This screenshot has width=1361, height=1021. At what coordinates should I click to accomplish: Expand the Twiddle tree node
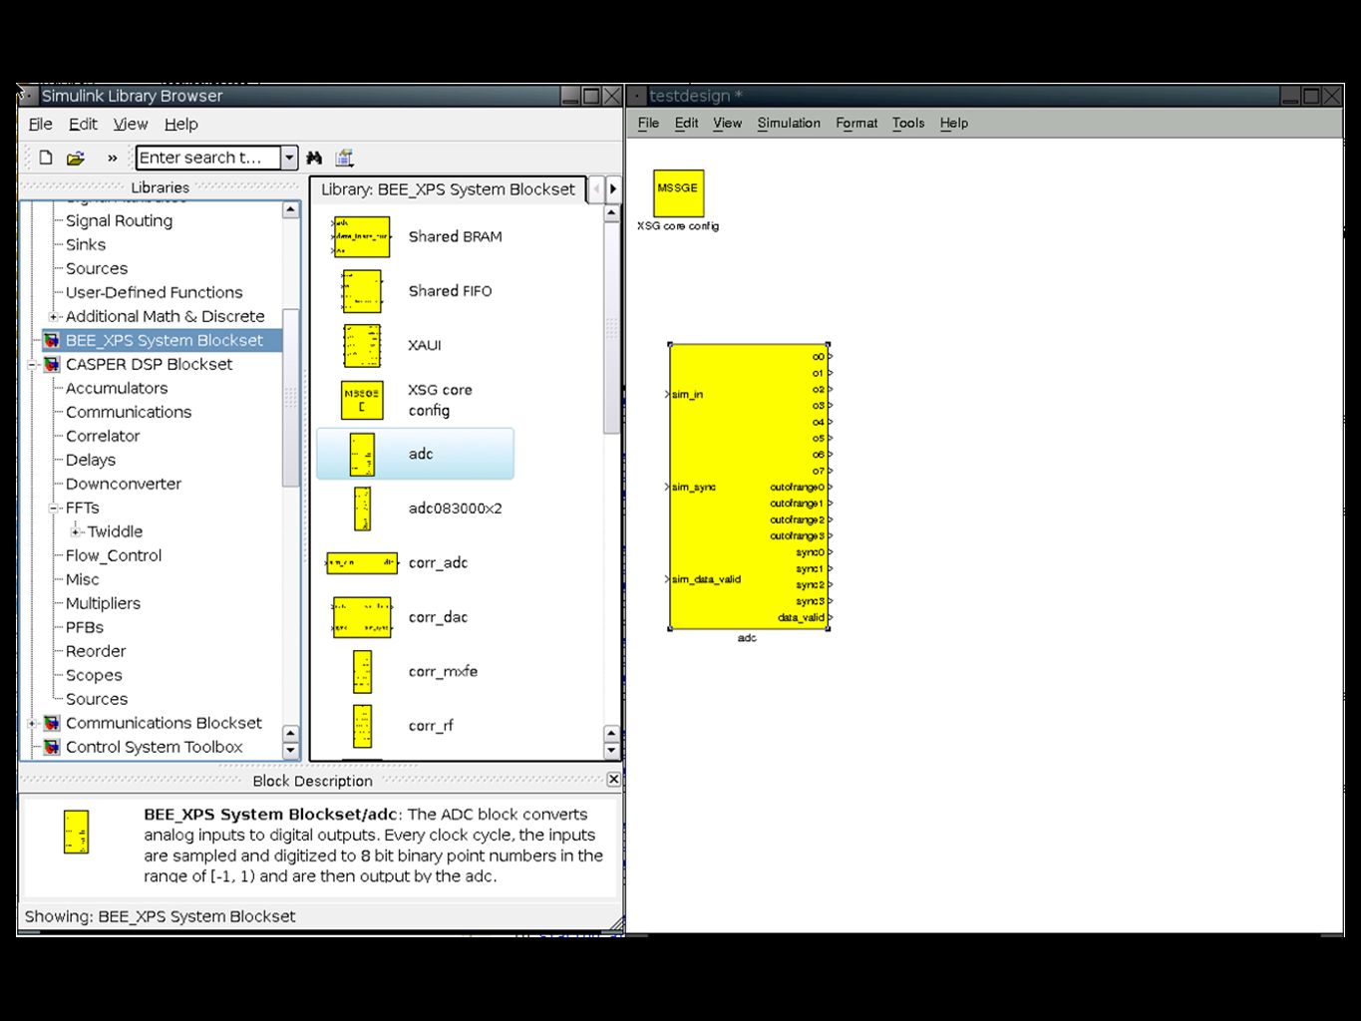[75, 531]
